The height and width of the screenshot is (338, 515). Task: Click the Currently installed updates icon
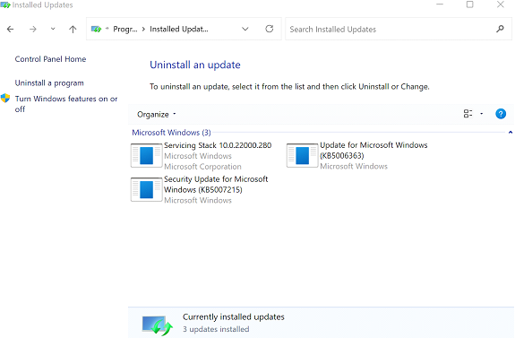(x=158, y=325)
